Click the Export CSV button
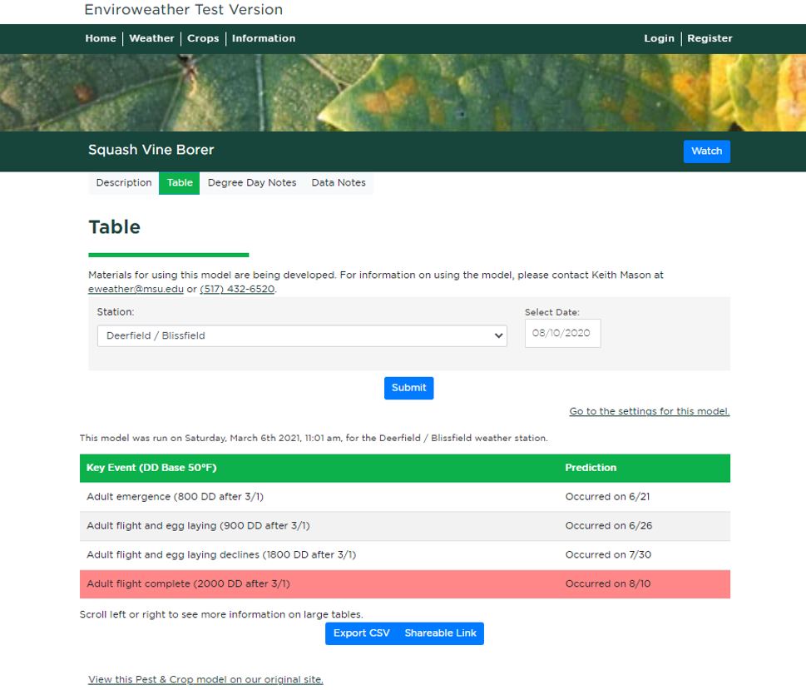The image size is (806, 690). pos(361,633)
